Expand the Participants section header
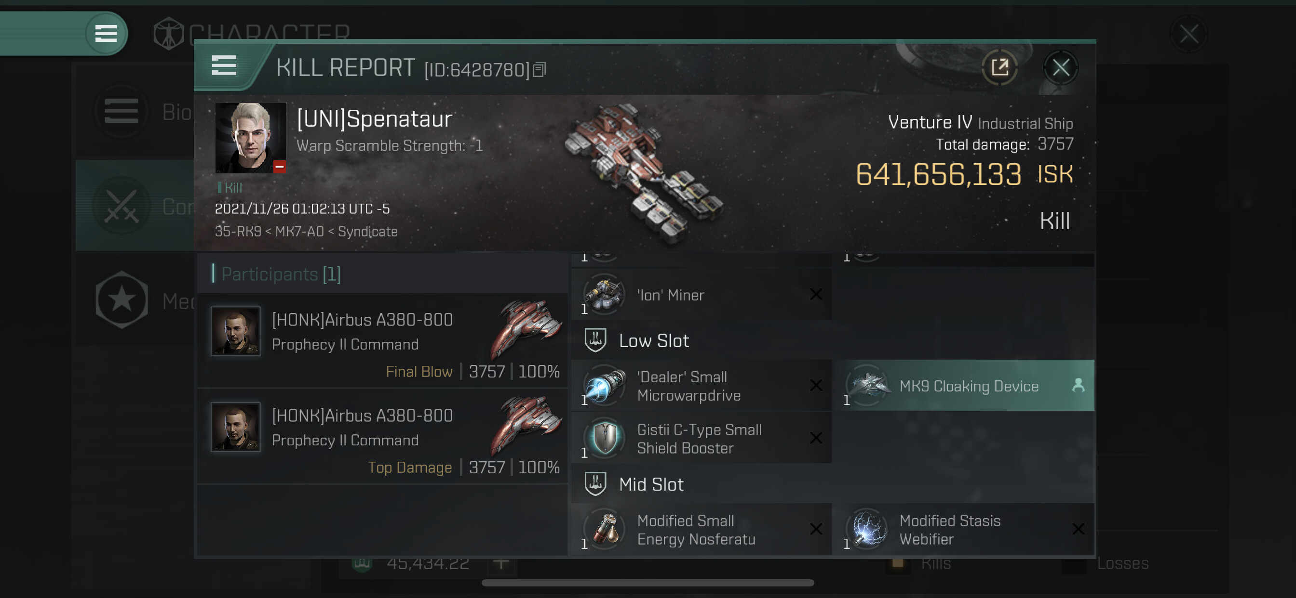 click(281, 274)
